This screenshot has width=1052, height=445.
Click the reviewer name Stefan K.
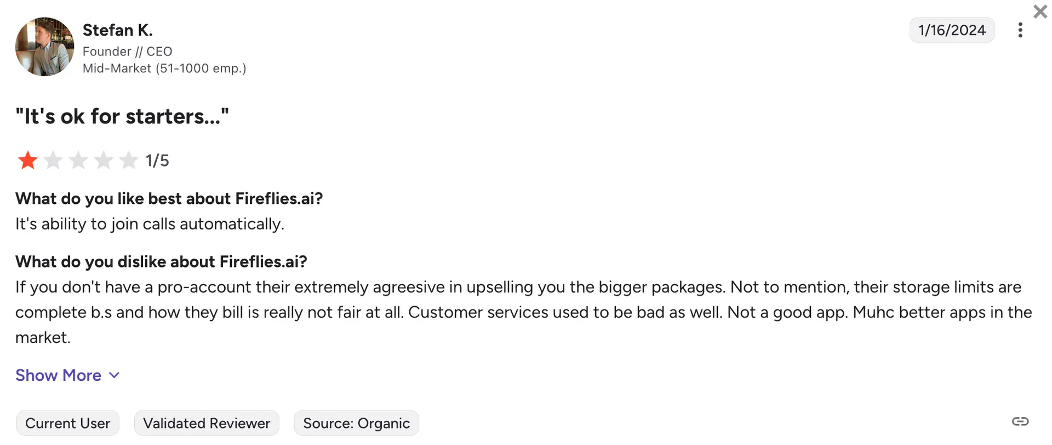[117, 30]
